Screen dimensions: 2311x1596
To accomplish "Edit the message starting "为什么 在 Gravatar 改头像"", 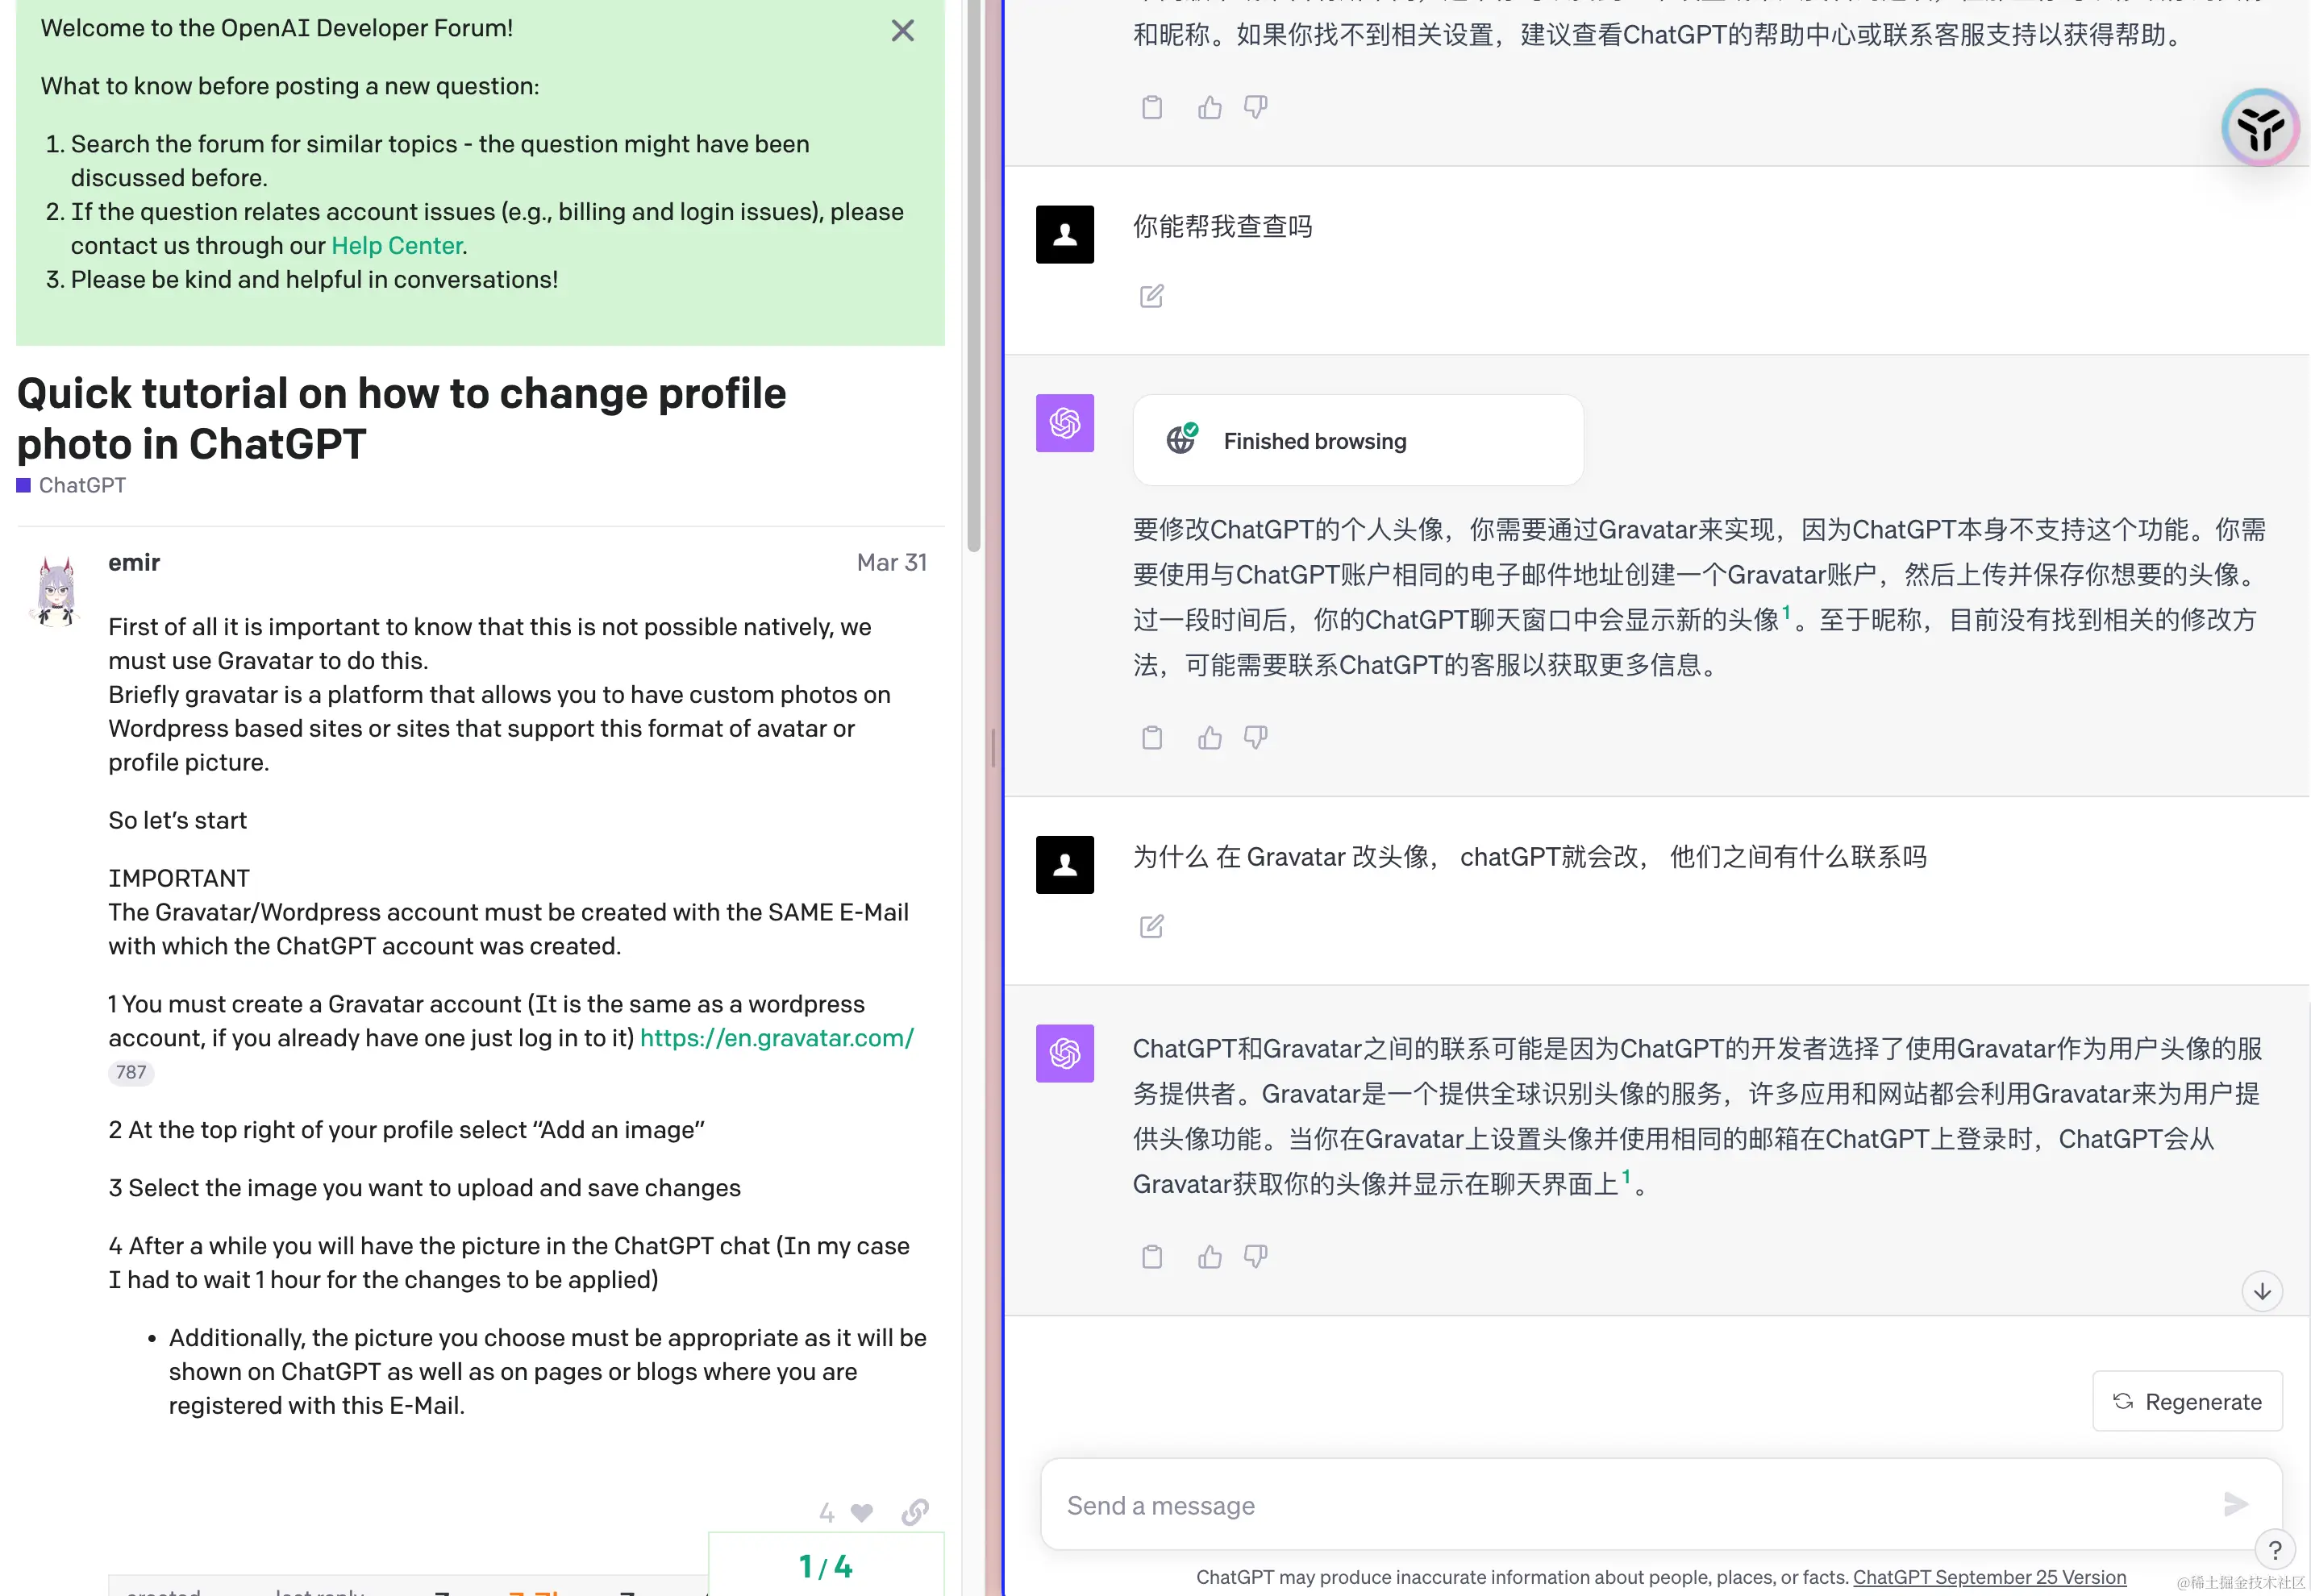I will tap(1151, 927).
